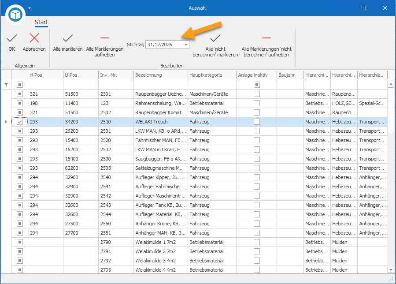The height and width of the screenshot is (284, 396).
Task: Open the application cube logo menu
Action: 15,15
